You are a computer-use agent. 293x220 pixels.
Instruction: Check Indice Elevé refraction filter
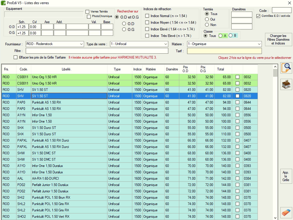[147, 29]
